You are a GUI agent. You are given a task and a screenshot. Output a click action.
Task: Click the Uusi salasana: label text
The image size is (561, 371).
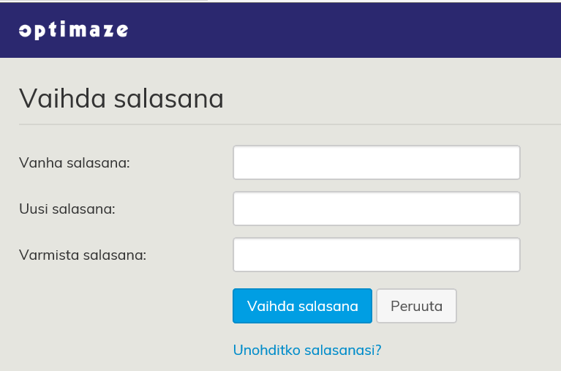[x=67, y=209]
